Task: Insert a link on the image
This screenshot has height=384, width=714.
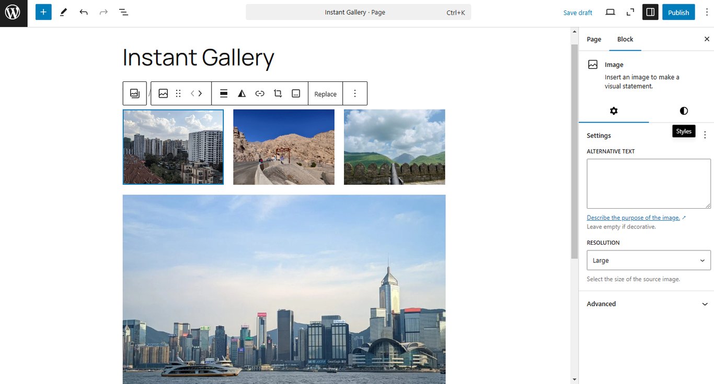Action: click(x=260, y=93)
